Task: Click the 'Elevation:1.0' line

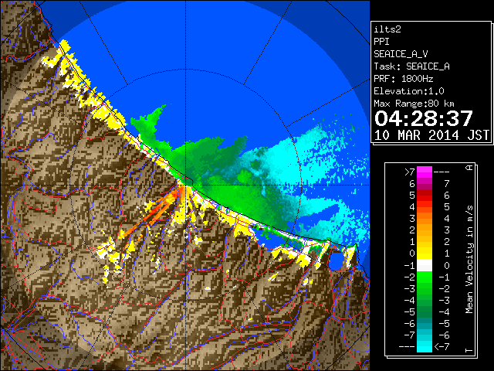Action: 409,91
